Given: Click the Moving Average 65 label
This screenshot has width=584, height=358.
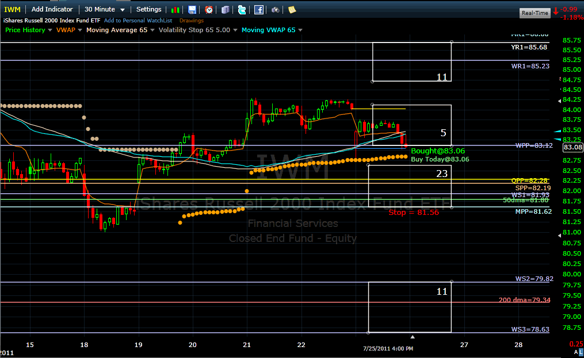Looking at the screenshot, I should click(117, 30).
